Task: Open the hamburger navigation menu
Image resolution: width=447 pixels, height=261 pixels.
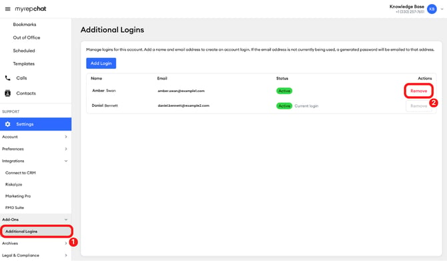Action: (x=8, y=9)
